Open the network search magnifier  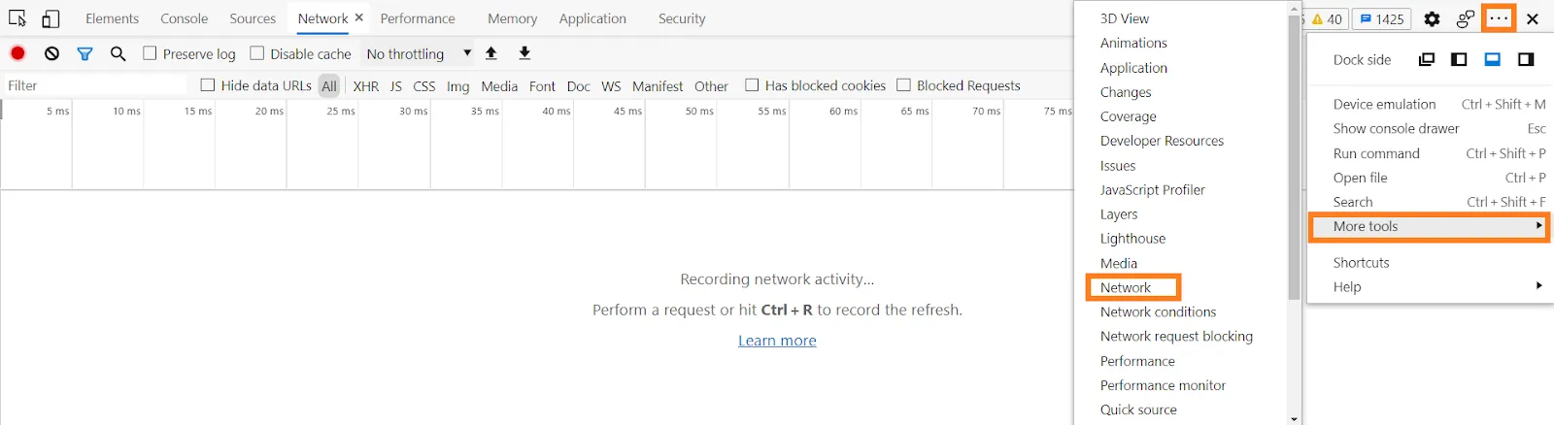click(118, 53)
